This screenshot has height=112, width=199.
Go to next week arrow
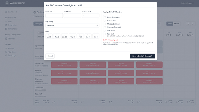pyautogui.click(x=193, y=24)
